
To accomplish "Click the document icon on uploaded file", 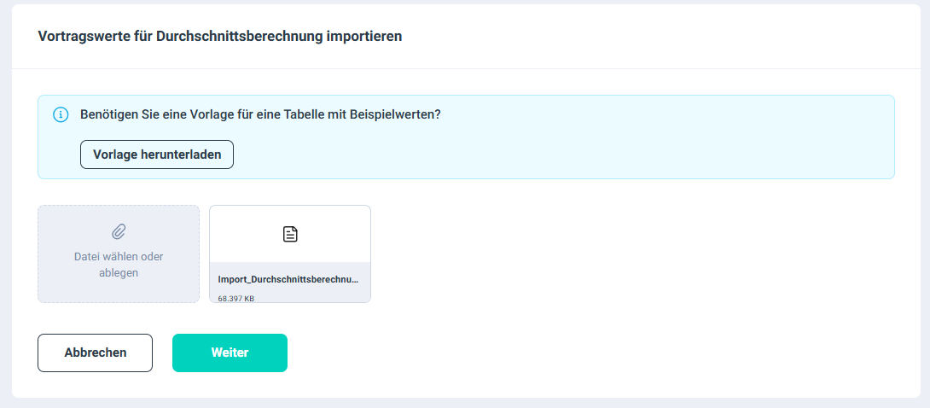I will pyautogui.click(x=290, y=234).
